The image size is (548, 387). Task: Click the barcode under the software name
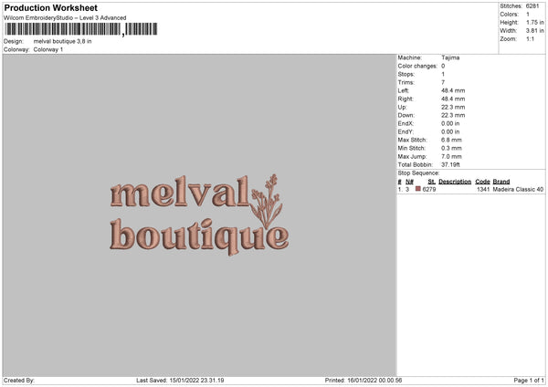coord(81,29)
